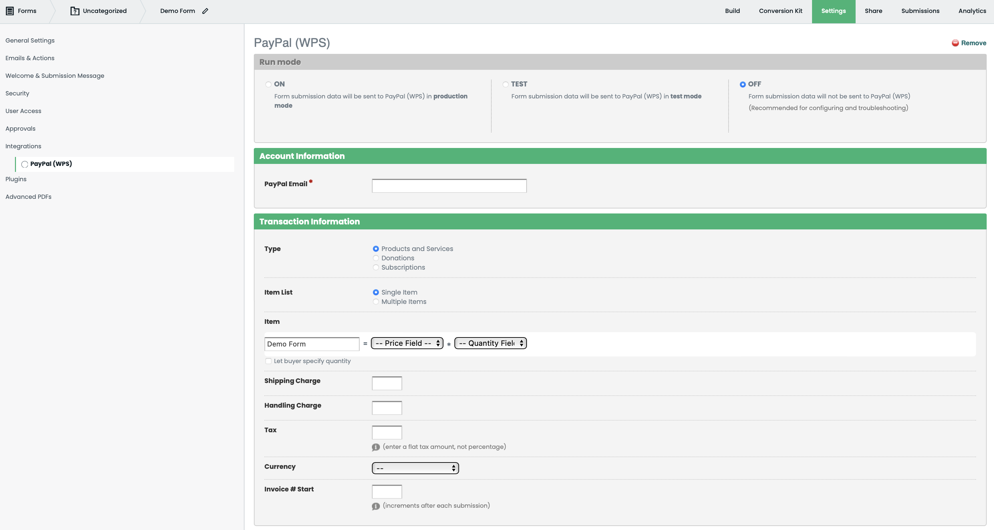Open the Quantity Field dropdown
Viewport: 994px width, 530px height.
click(x=490, y=343)
